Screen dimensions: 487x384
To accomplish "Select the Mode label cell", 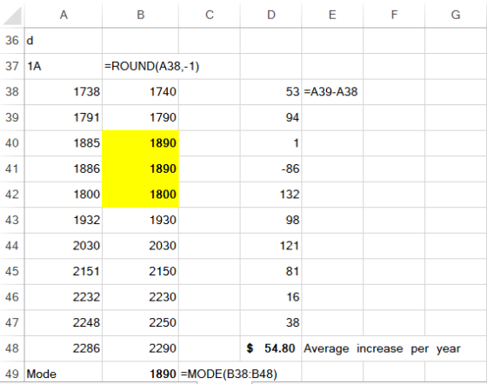I will pyautogui.click(x=63, y=374).
